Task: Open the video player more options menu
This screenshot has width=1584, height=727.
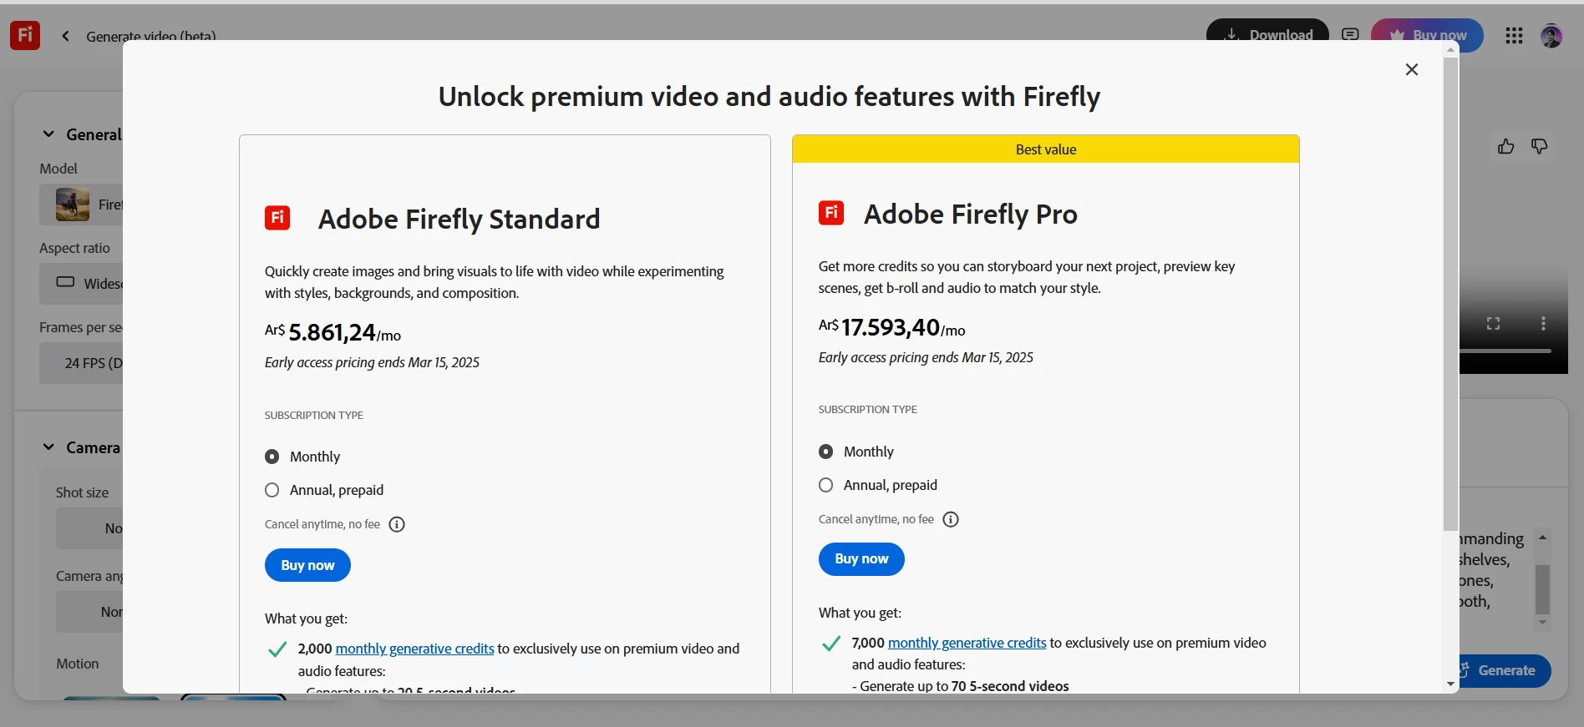Action: [x=1543, y=324]
